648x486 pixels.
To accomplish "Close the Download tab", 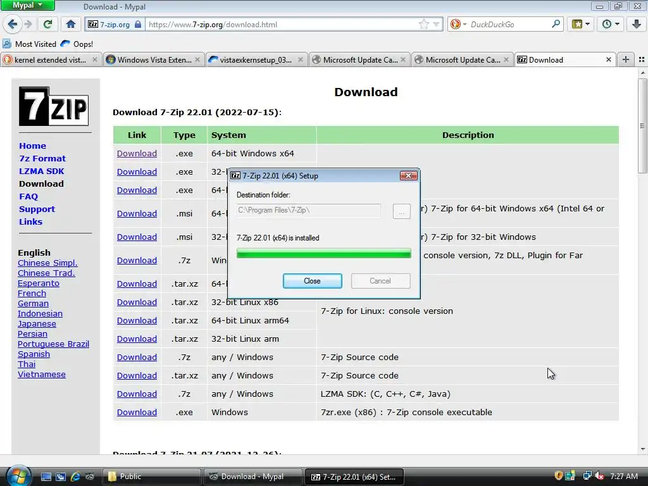I will (608, 60).
